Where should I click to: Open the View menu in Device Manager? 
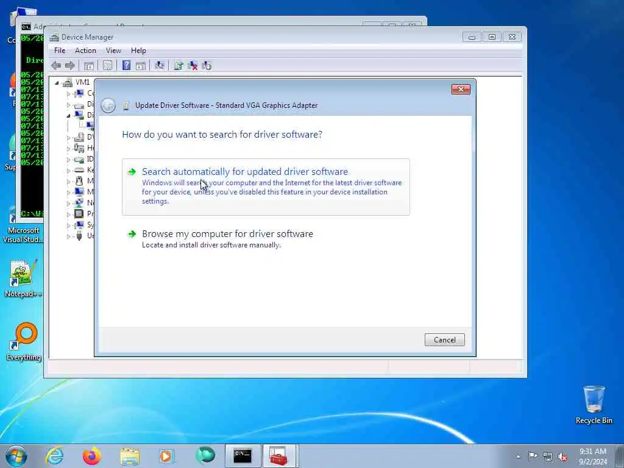[x=113, y=51]
